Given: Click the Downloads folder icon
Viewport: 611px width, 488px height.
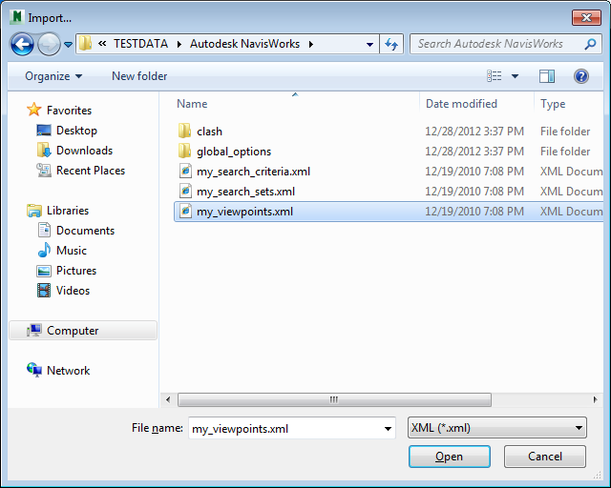Looking at the screenshot, I should pyautogui.click(x=44, y=151).
